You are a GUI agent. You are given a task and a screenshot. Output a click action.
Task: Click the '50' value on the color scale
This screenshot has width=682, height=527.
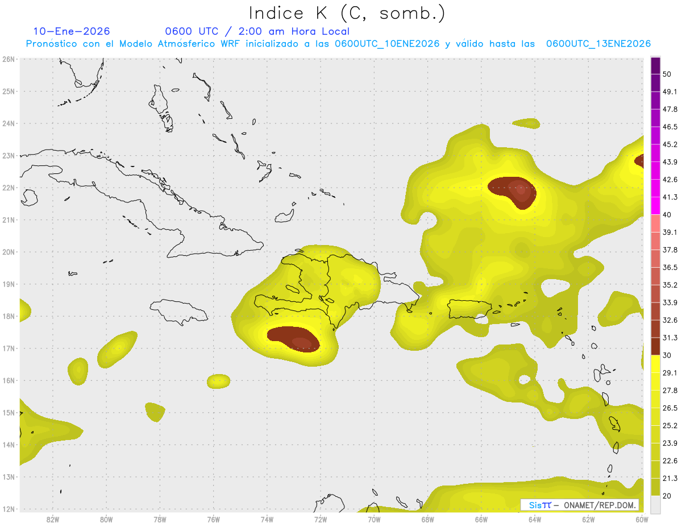pos(667,74)
